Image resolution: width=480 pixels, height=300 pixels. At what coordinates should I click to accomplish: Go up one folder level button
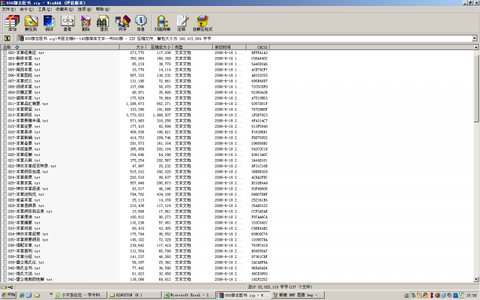pyautogui.click(x=7, y=38)
